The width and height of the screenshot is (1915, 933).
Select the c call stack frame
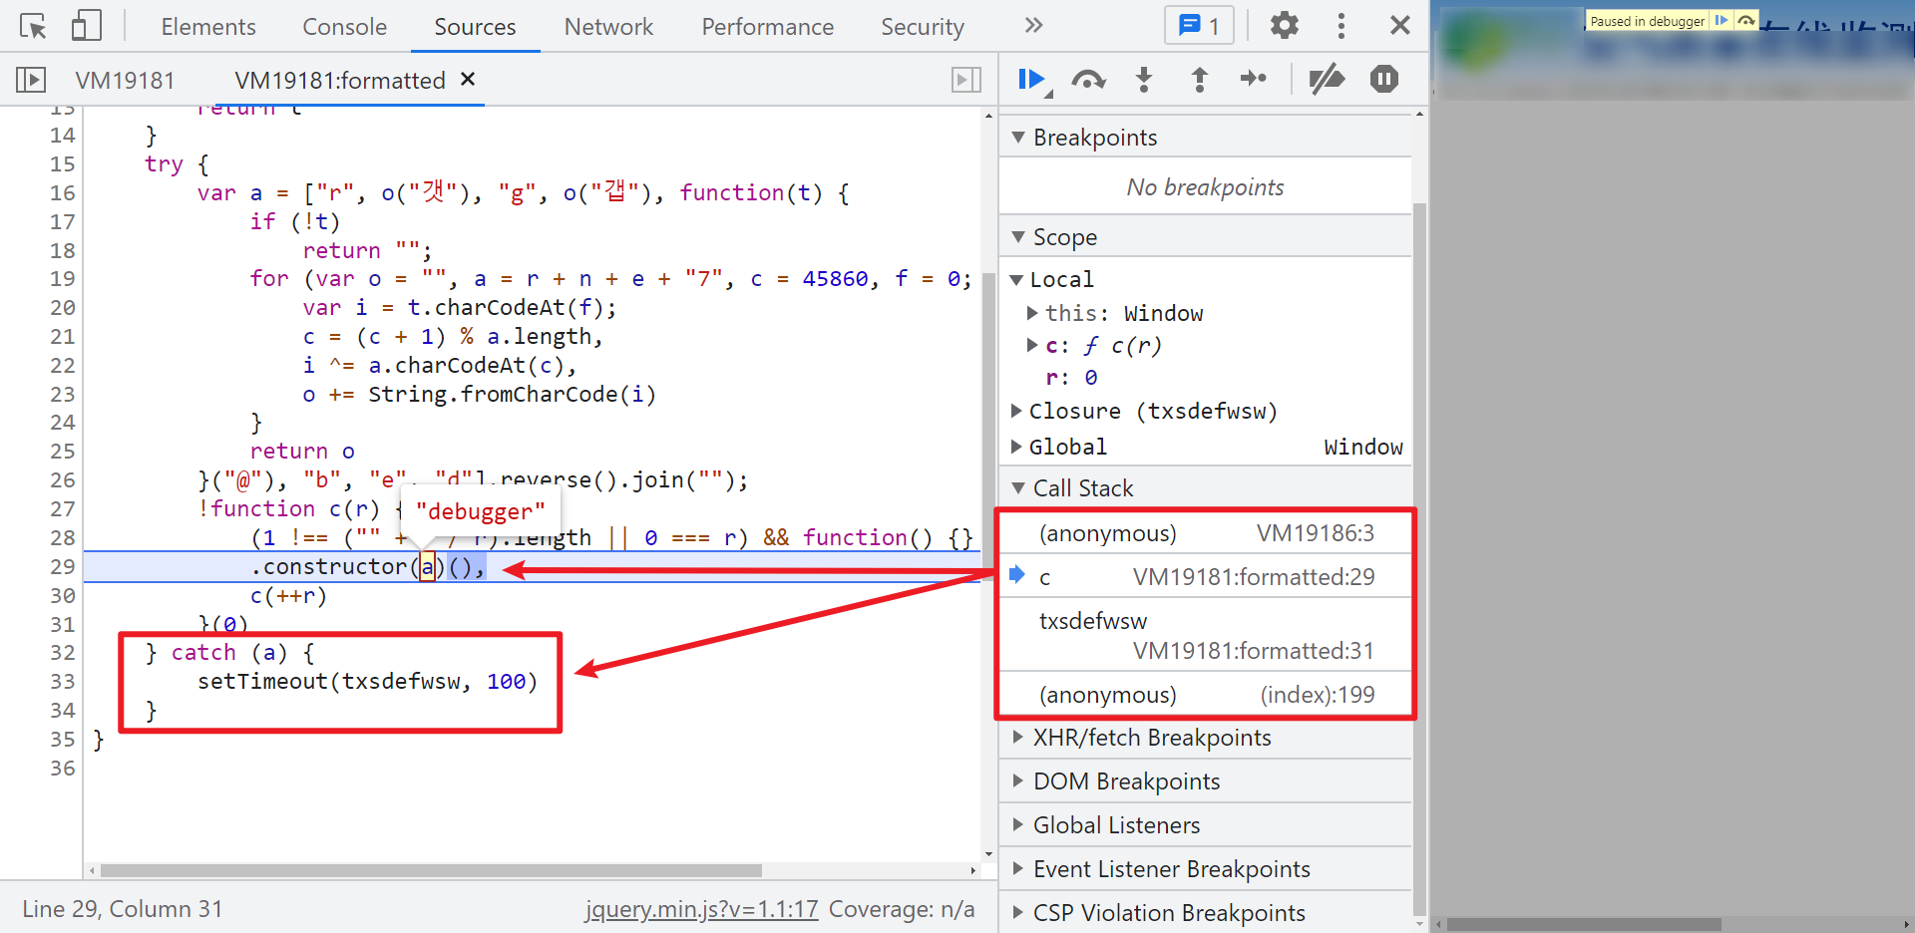1205,577
